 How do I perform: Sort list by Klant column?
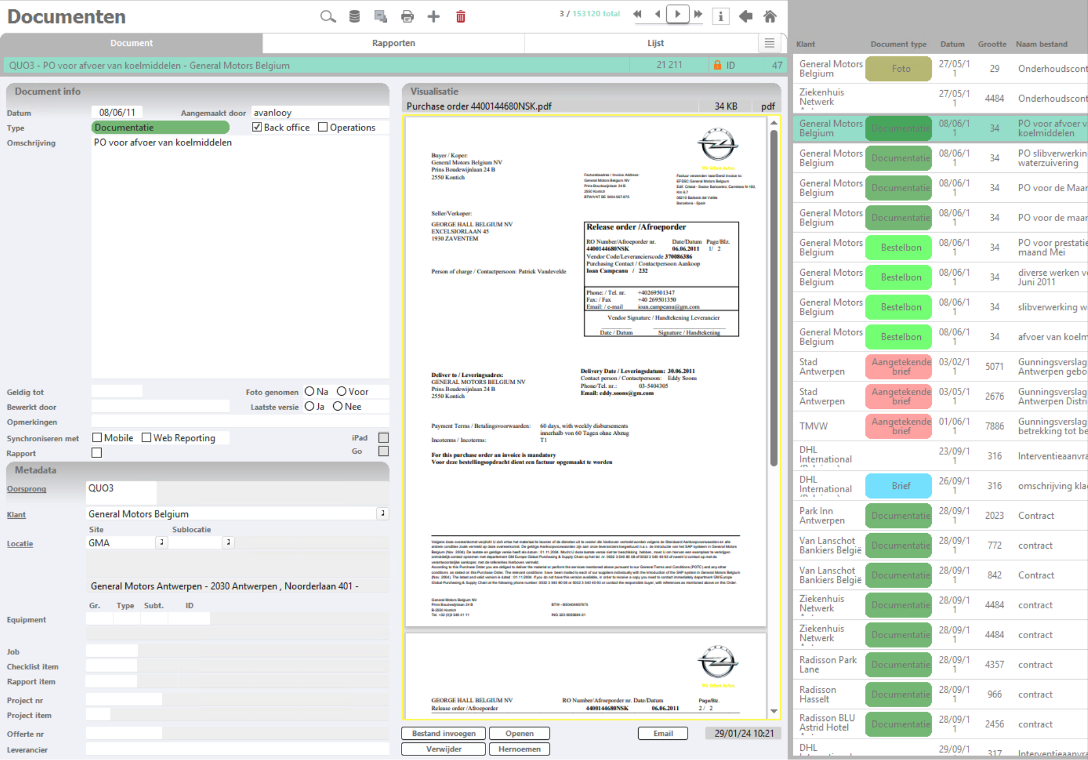pyautogui.click(x=805, y=44)
